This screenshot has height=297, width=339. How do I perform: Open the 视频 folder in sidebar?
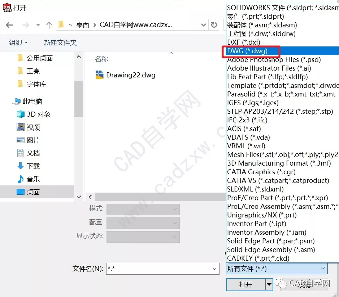[28, 127]
